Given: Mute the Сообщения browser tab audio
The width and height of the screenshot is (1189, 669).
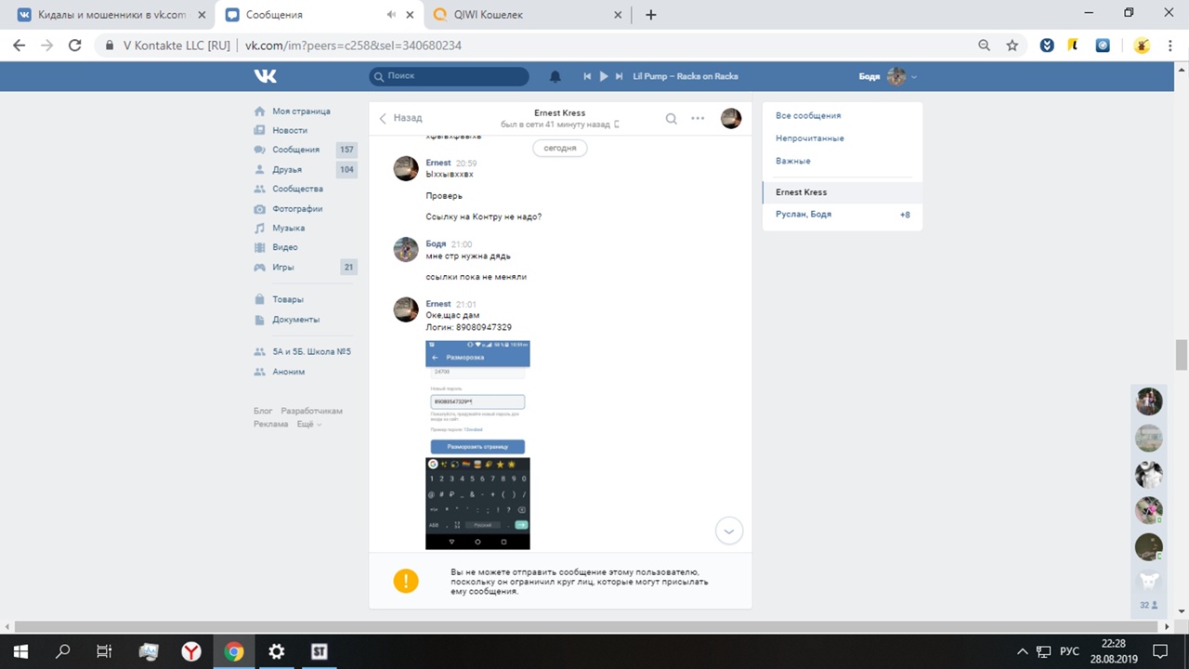Looking at the screenshot, I should click(x=391, y=15).
